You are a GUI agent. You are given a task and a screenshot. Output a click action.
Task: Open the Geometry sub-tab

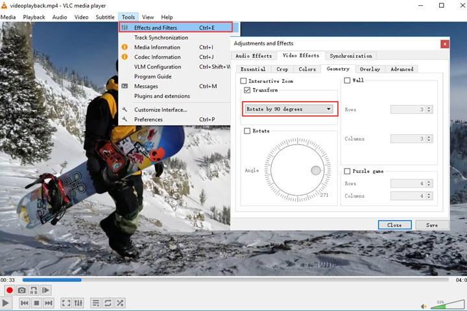338,69
